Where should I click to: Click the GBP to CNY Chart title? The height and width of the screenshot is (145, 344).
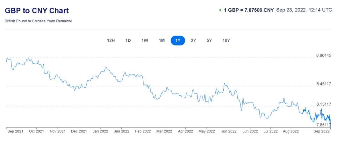[37, 10]
